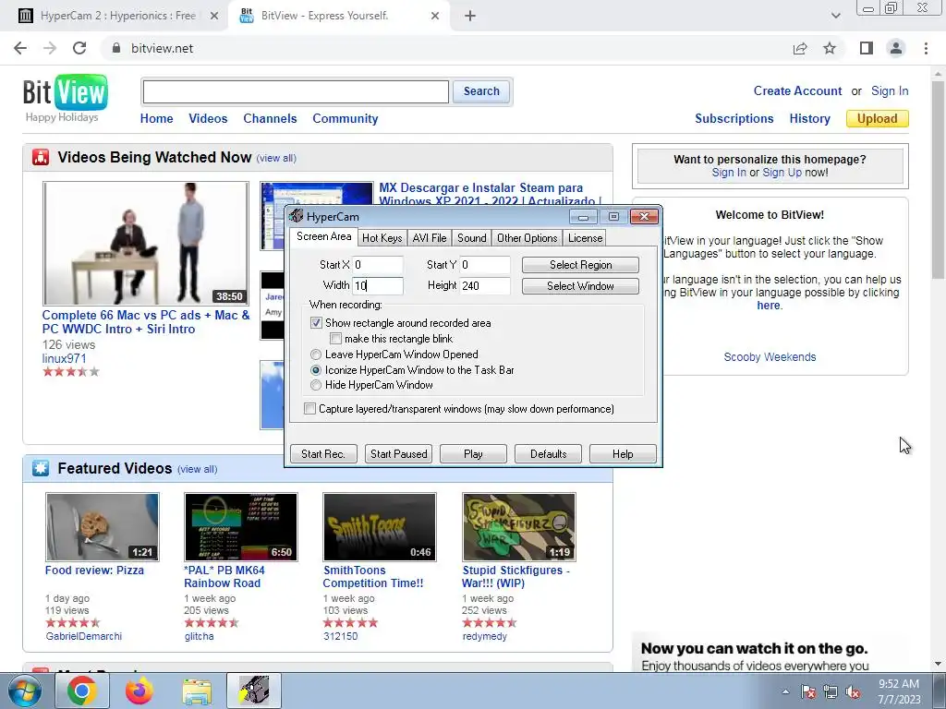Image resolution: width=946 pixels, height=709 pixels.
Task: Open the Channels navigation link
Action: (270, 119)
